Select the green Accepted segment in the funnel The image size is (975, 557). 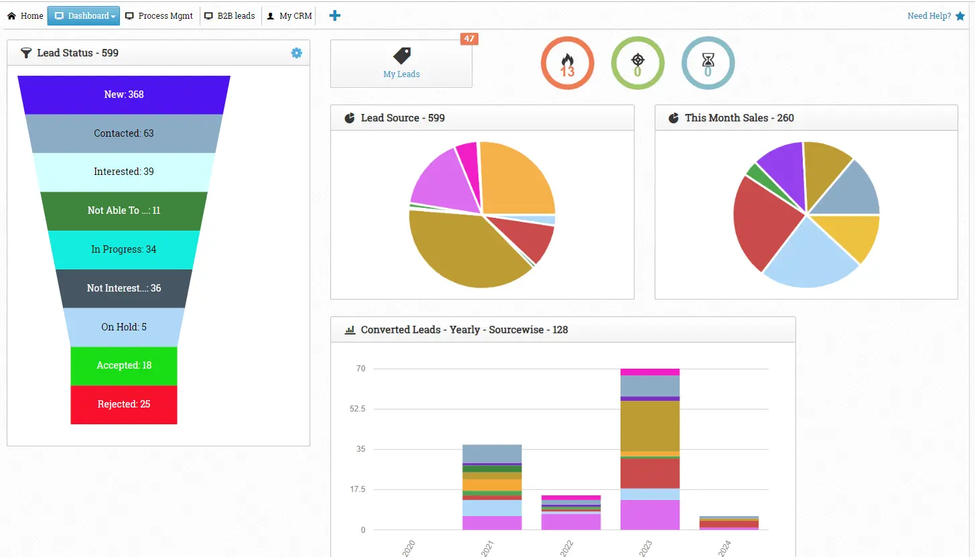[123, 365]
